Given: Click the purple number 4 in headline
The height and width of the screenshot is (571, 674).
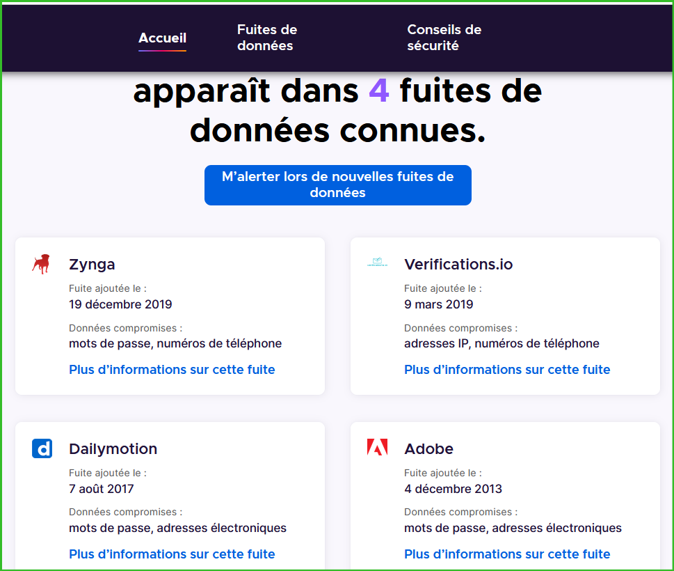Looking at the screenshot, I should (x=378, y=91).
